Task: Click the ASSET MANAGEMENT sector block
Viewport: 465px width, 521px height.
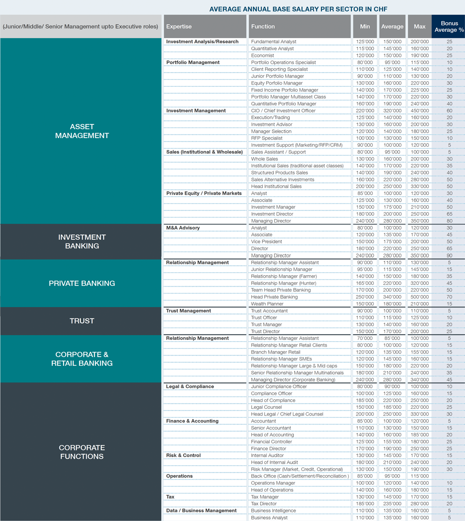Action: point(81,131)
